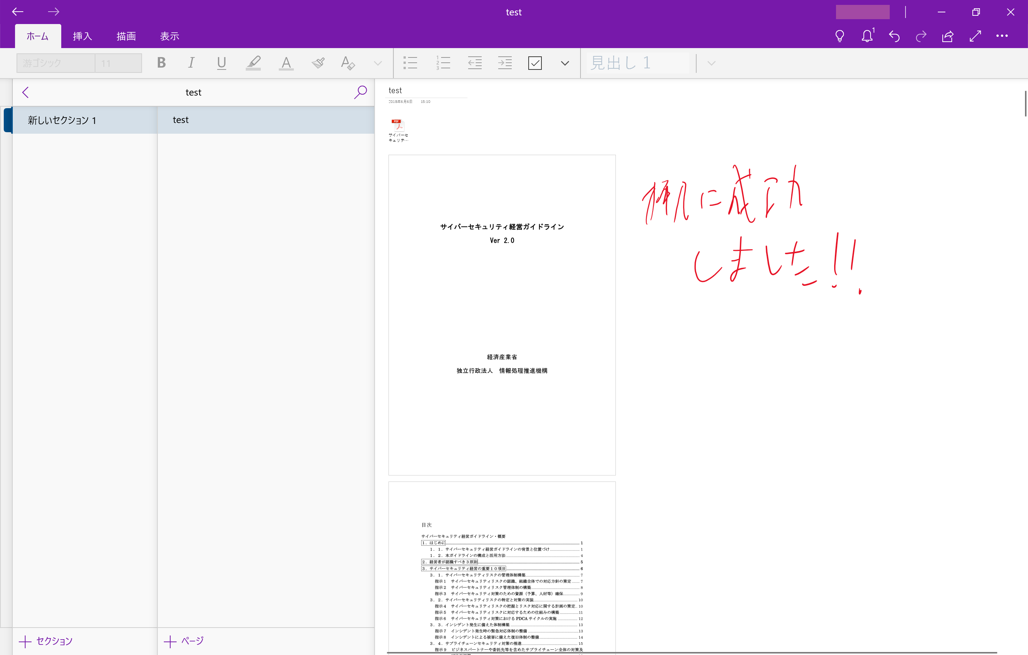Expand more font formatting options
The image size is (1028, 655).
(376, 63)
